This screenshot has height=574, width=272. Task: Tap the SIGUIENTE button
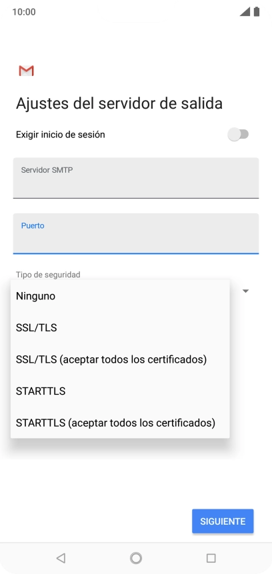[x=223, y=521]
